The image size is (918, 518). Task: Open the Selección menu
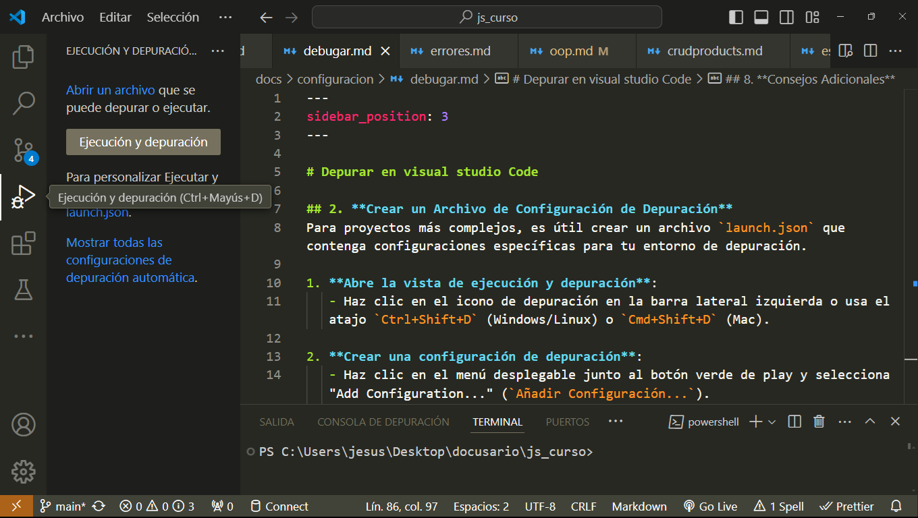pyautogui.click(x=173, y=17)
